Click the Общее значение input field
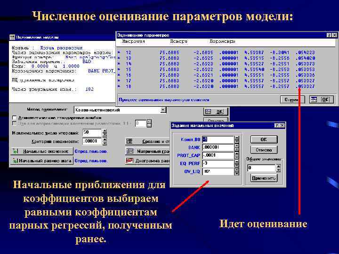Screen dimensions: 339x254 click(x=261, y=168)
